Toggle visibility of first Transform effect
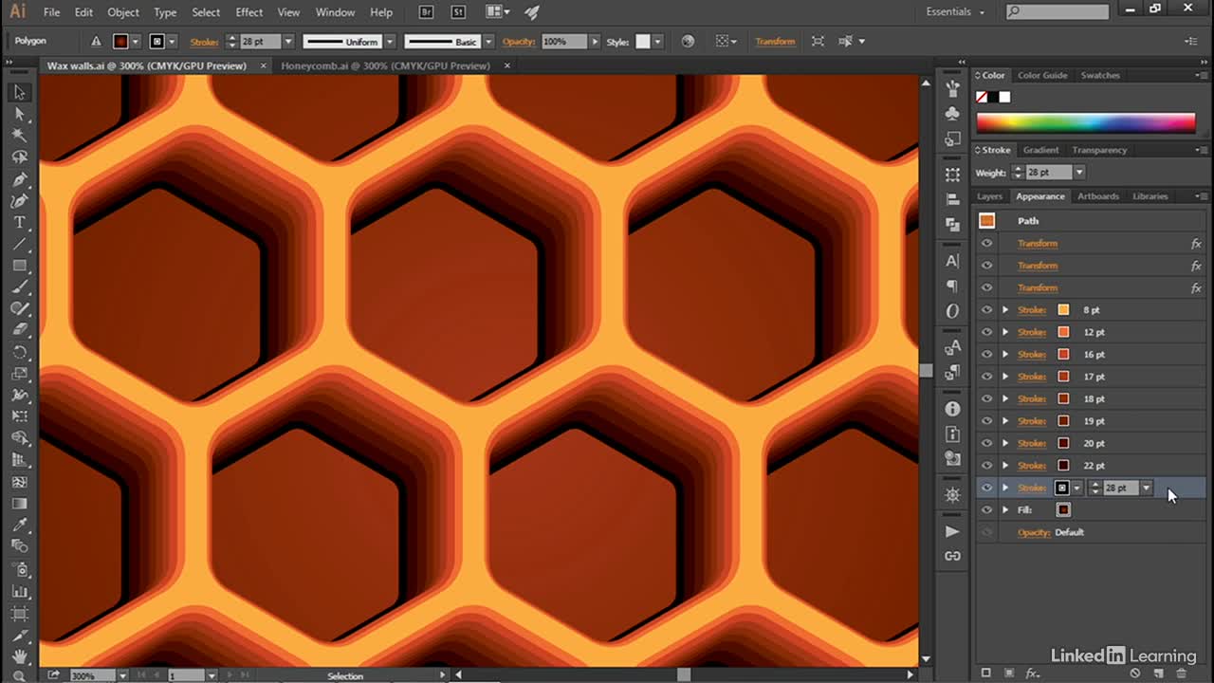The width and height of the screenshot is (1214, 683). pyautogui.click(x=987, y=244)
